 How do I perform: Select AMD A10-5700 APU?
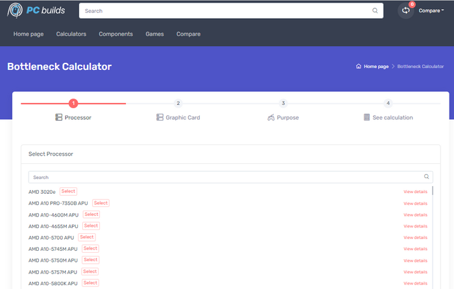[87, 237]
